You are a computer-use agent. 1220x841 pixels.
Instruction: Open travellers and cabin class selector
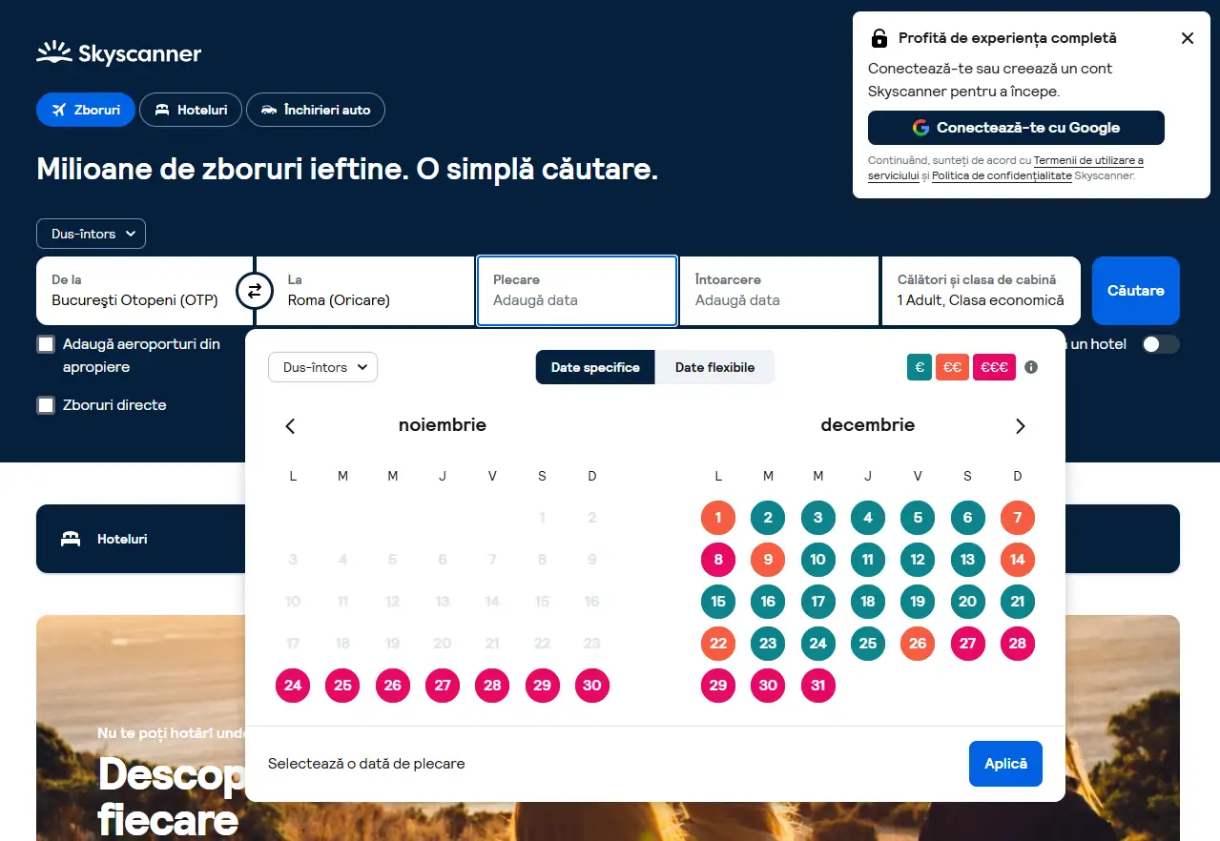point(981,291)
